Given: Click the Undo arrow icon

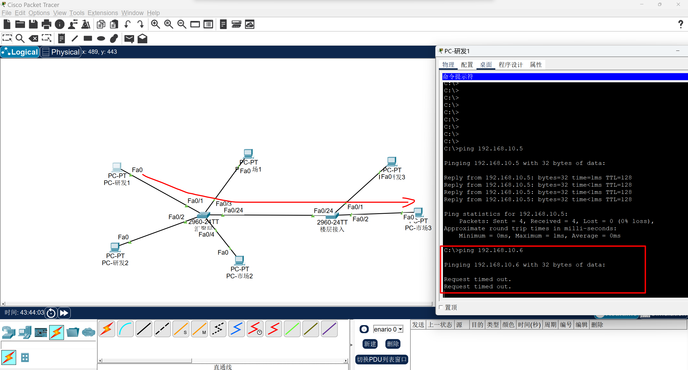Looking at the screenshot, I should pos(127,24).
